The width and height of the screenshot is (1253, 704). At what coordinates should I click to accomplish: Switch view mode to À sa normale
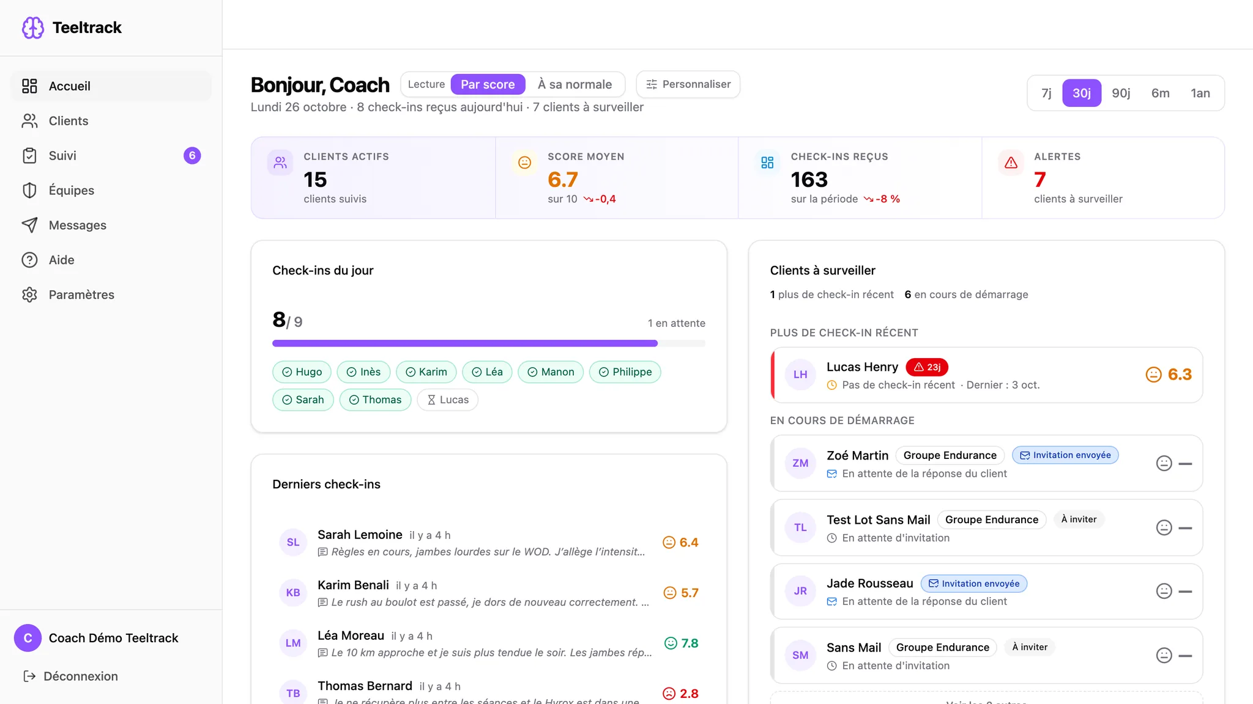[x=574, y=84]
